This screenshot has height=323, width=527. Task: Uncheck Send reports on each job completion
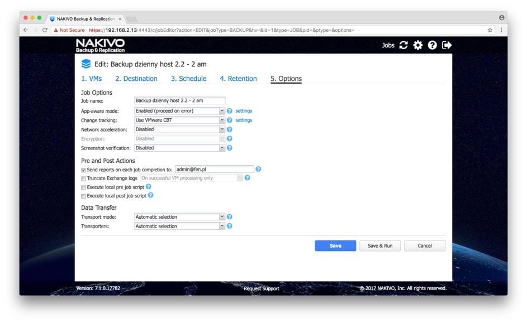click(83, 170)
